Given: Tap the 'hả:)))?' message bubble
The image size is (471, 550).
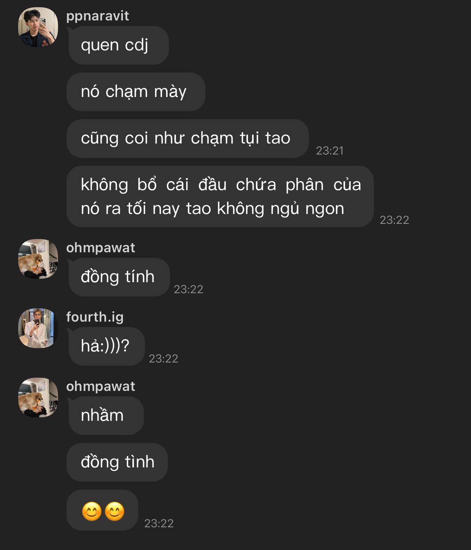Looking at the screenshot, I should [x=106, y=347].
